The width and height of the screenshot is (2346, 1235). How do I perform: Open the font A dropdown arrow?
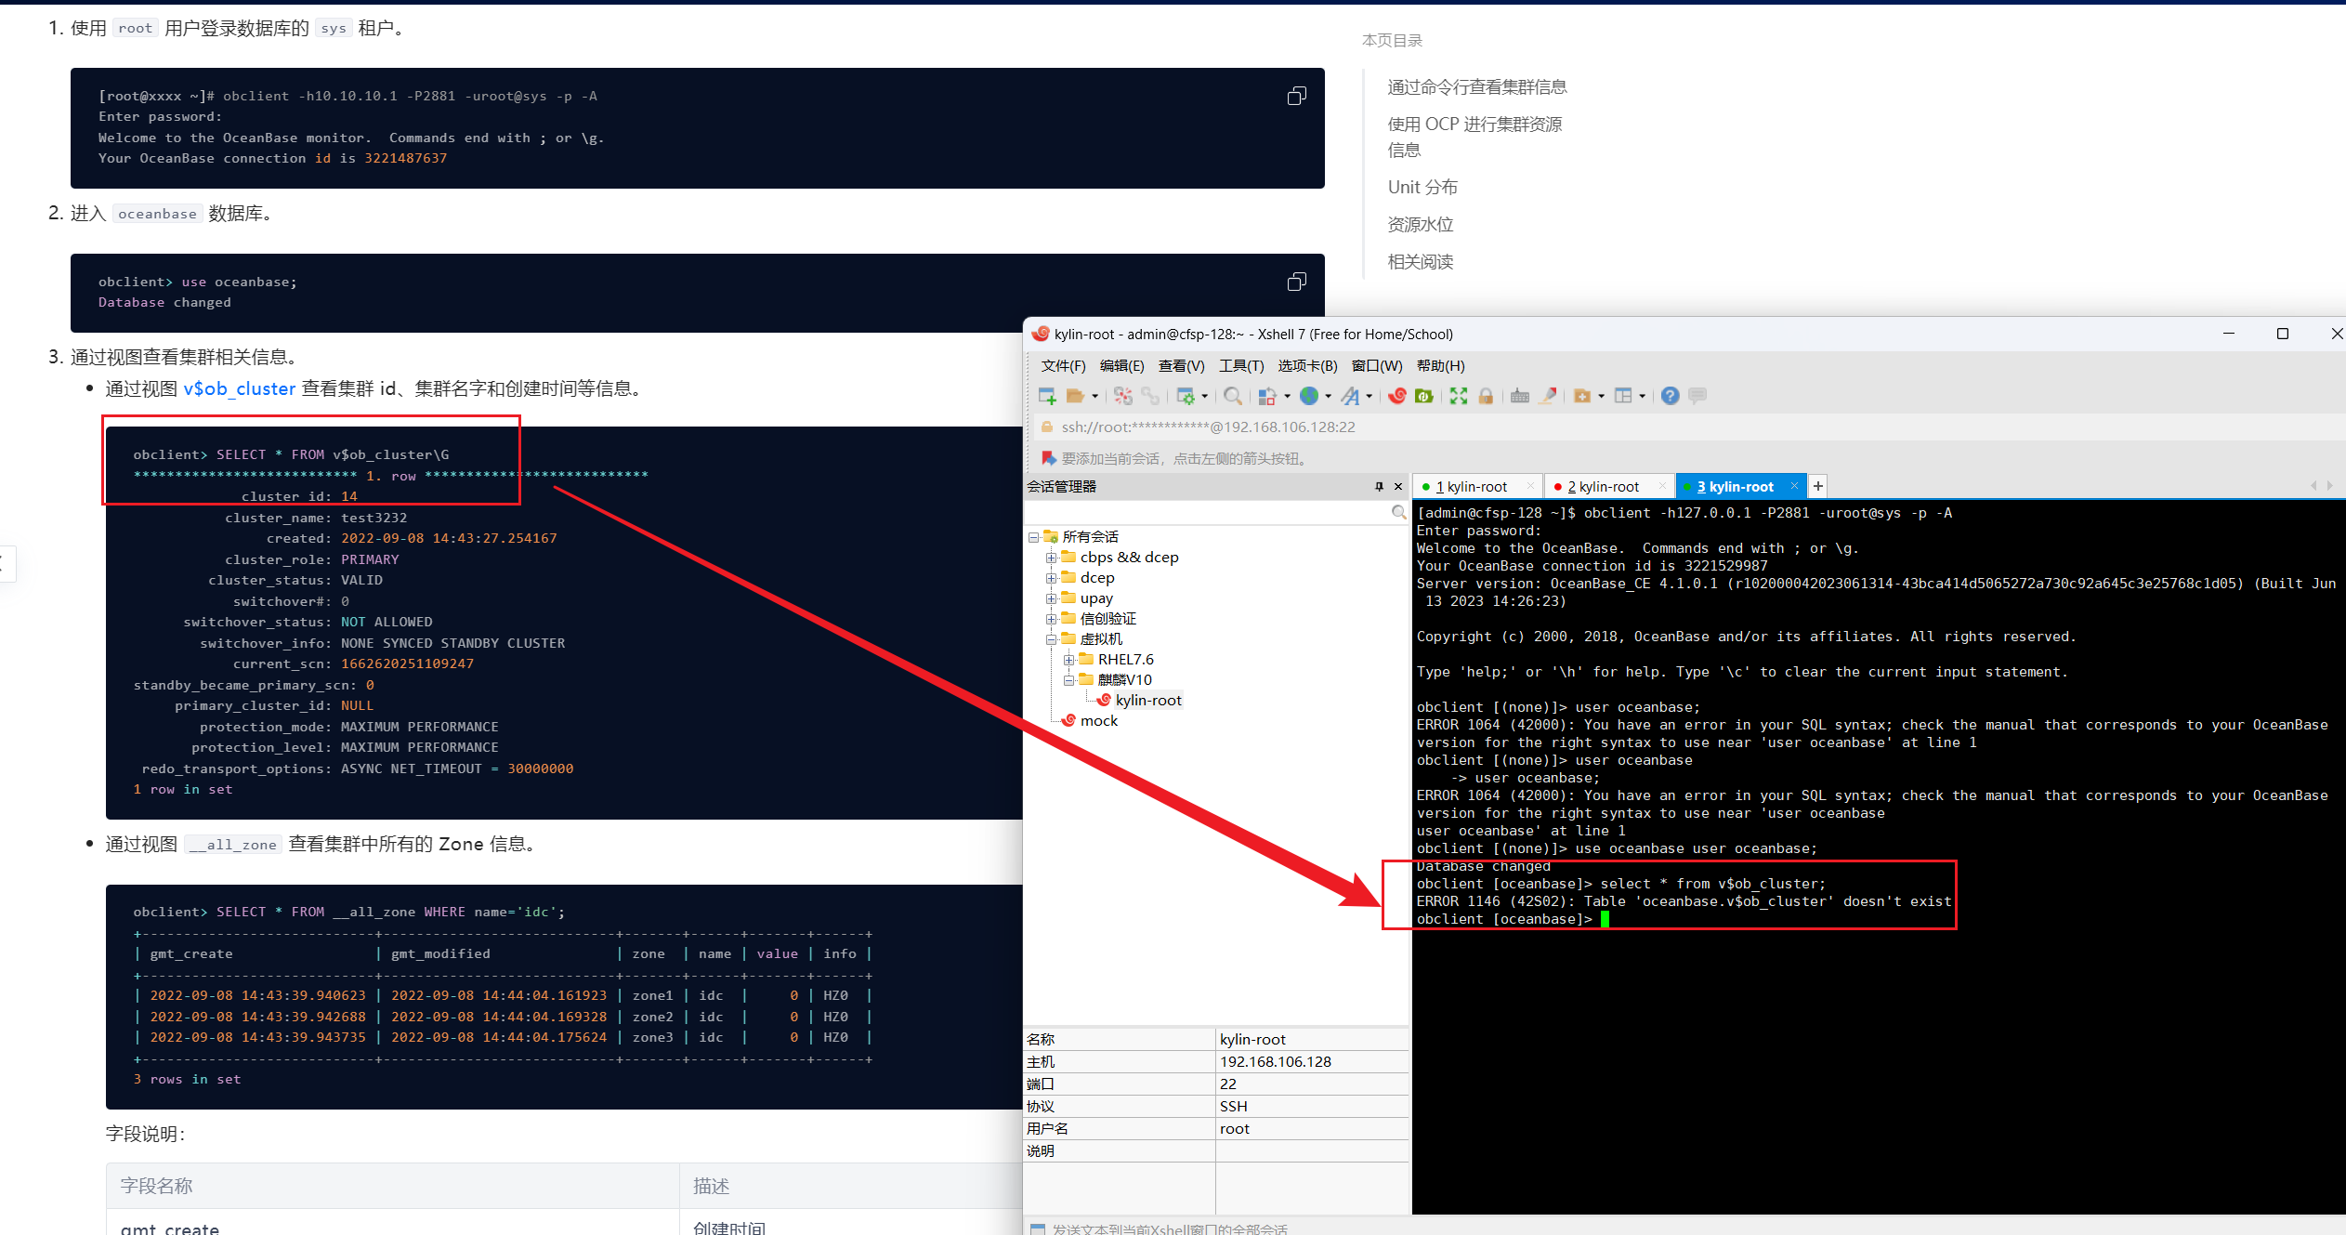click(x=1370, y=397)
